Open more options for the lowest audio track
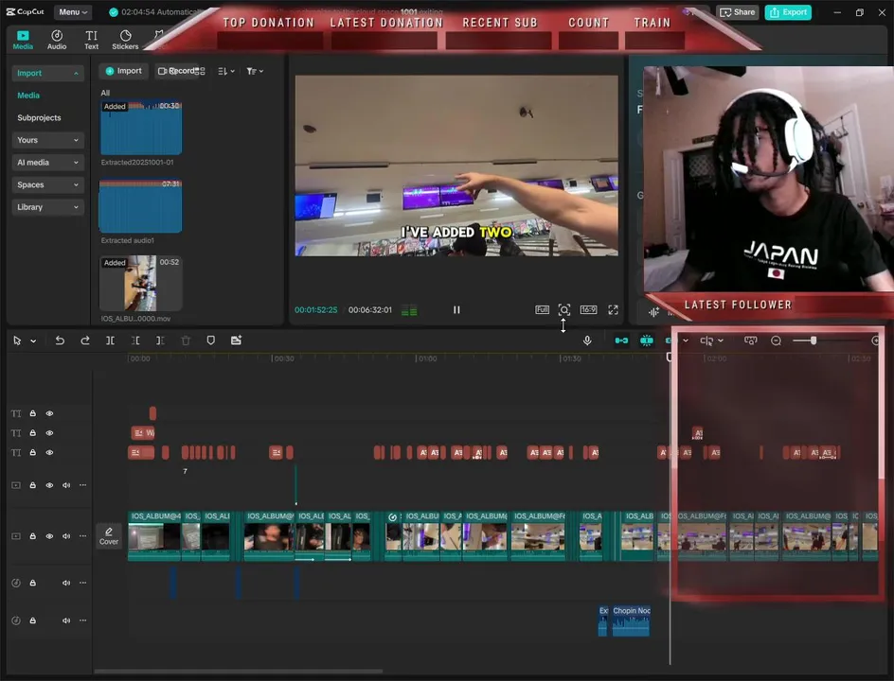 click(82, 620)
